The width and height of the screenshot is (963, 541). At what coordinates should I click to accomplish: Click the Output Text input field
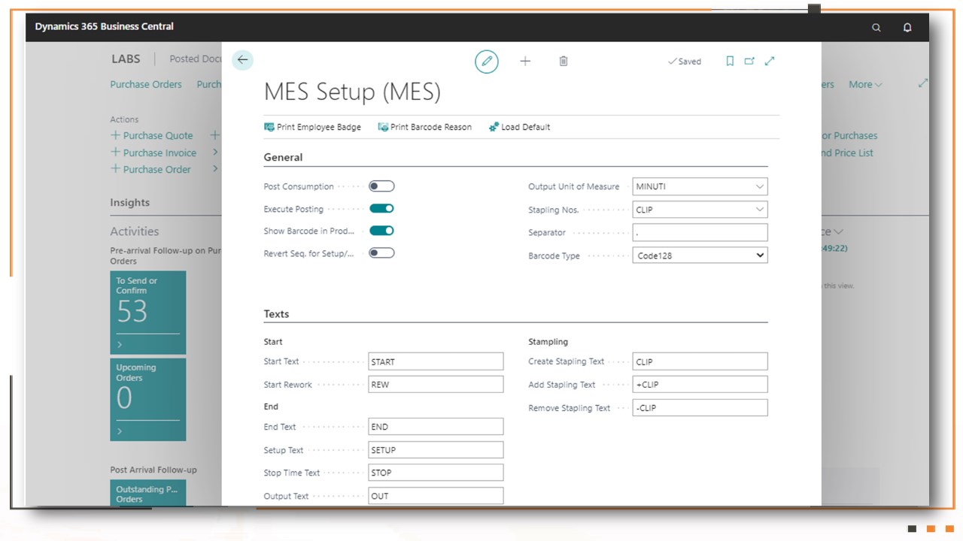[436, 496]
